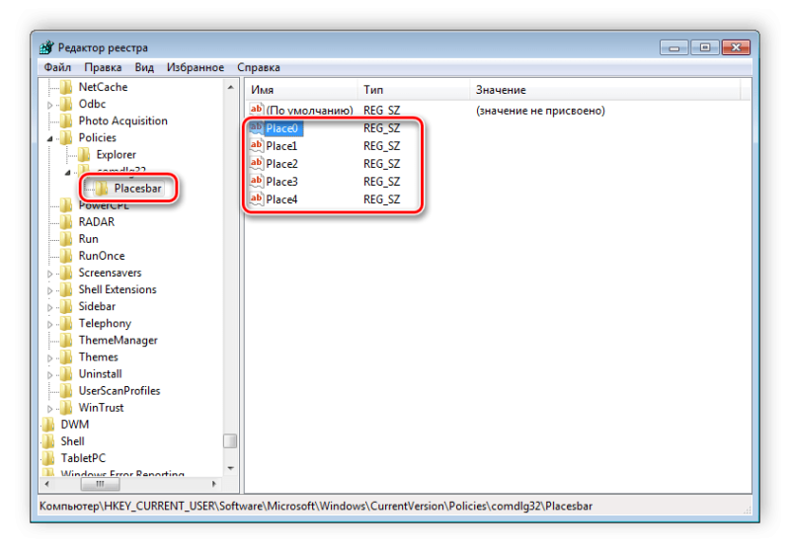Click the Odbc folder icon
Image resolution: width=790 pixels, height=553 pixels.
66,105
